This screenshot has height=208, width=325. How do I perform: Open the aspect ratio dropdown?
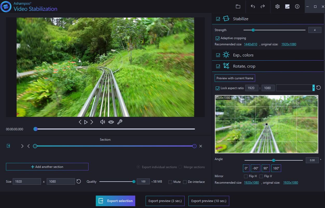[313, 88]
